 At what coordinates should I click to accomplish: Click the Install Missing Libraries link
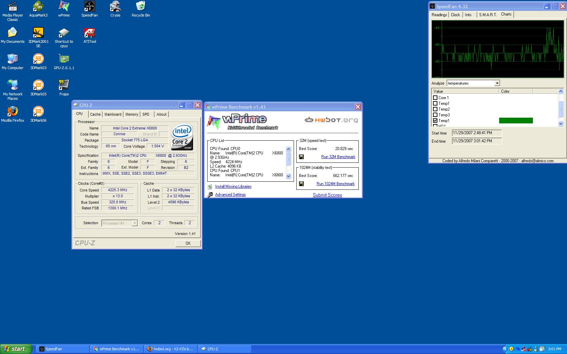[233, 186]
